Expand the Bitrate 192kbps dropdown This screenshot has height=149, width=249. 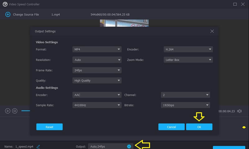click(185, 105)
